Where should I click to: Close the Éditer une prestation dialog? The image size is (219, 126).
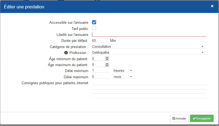coord(212,6)
